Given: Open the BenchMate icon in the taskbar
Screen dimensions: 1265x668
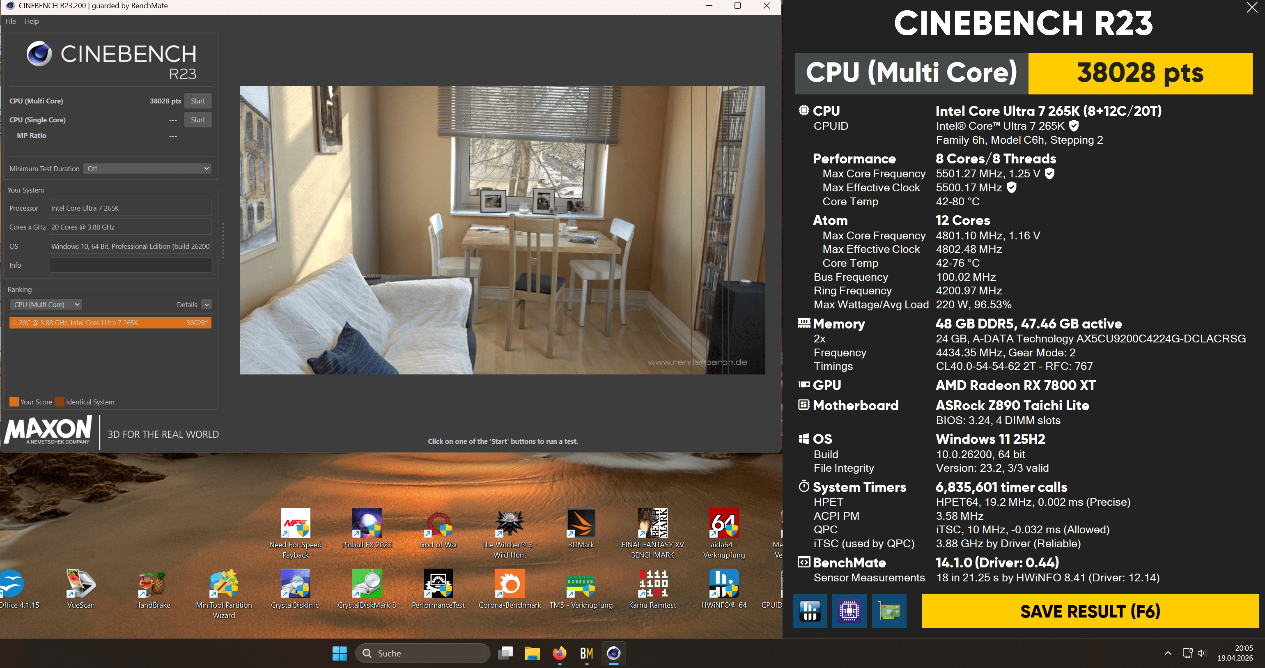Looking at the screenshot, I should point(586,653).
